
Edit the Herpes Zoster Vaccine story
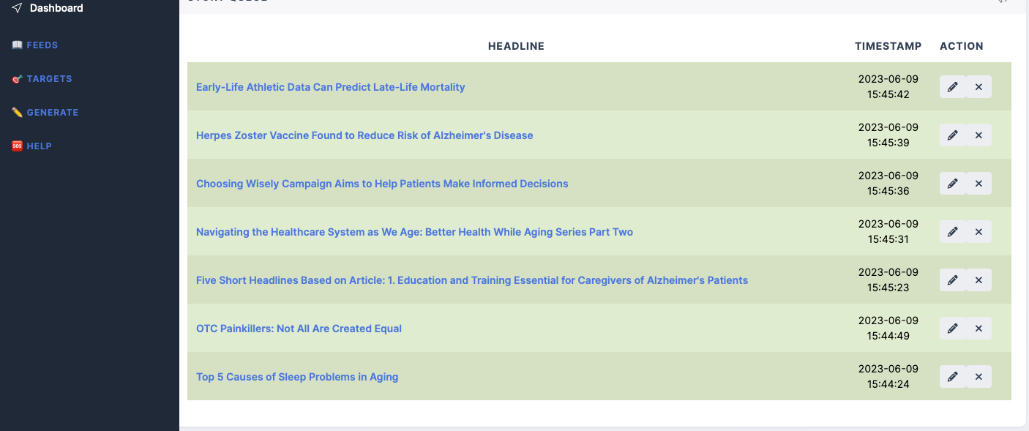(952, 135)
